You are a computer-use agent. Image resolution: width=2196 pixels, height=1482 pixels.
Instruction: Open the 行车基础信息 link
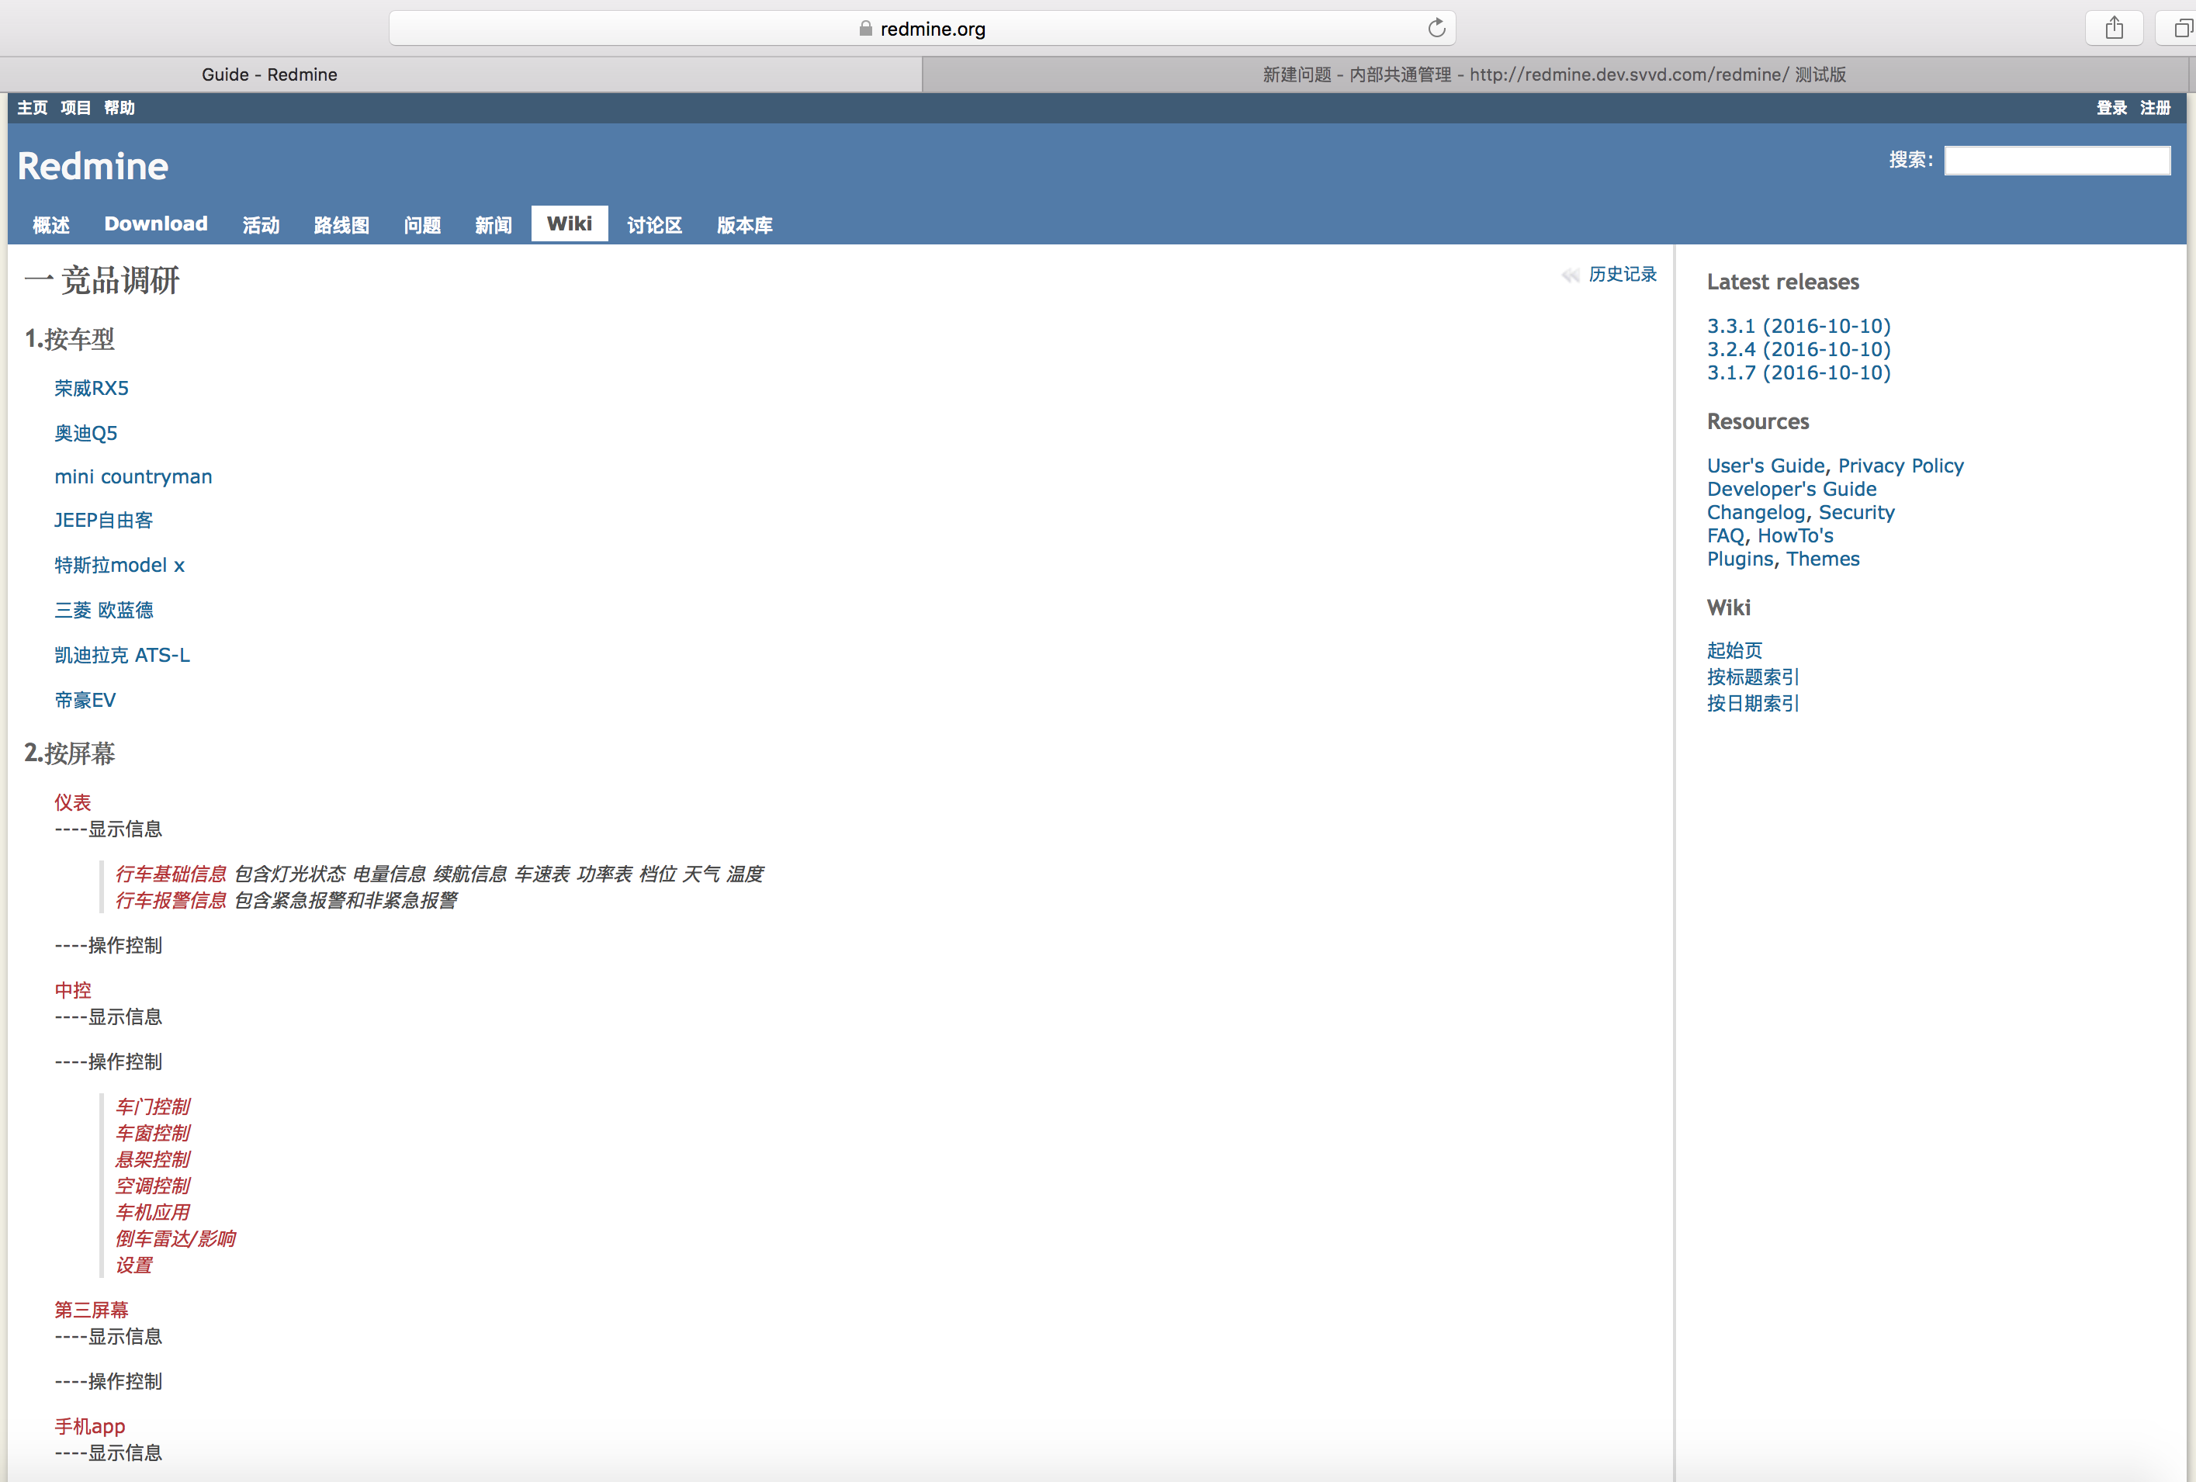coord(171,874)
